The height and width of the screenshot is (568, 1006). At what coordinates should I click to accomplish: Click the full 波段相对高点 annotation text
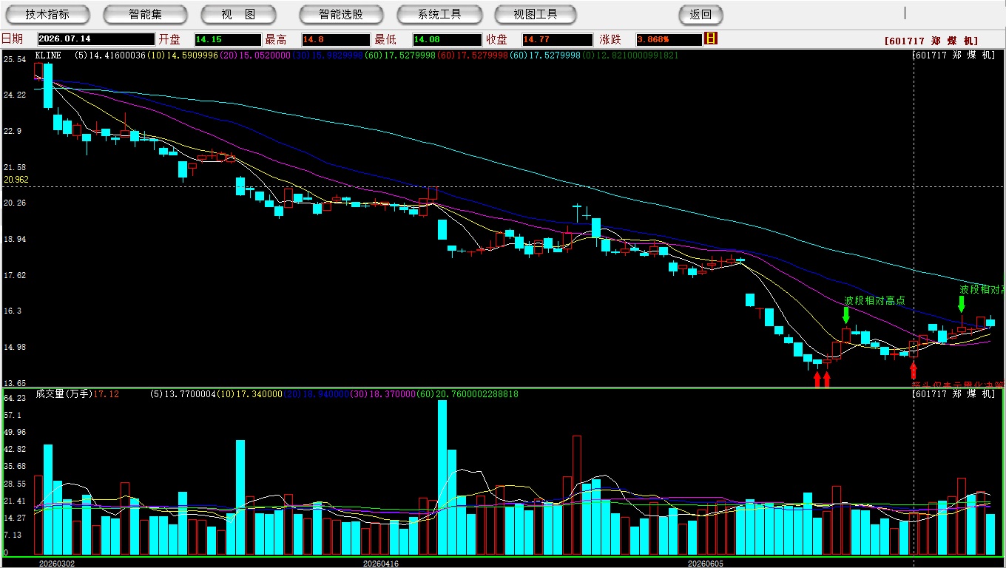[x=875, y=300]
